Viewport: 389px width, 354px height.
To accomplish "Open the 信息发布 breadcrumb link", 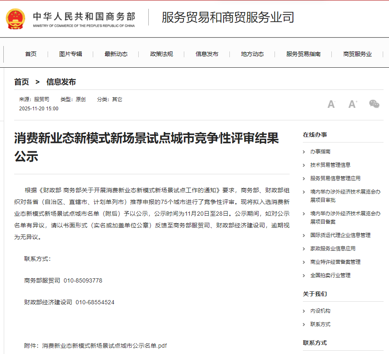I will pyautogui.click(x=61, y=82).
